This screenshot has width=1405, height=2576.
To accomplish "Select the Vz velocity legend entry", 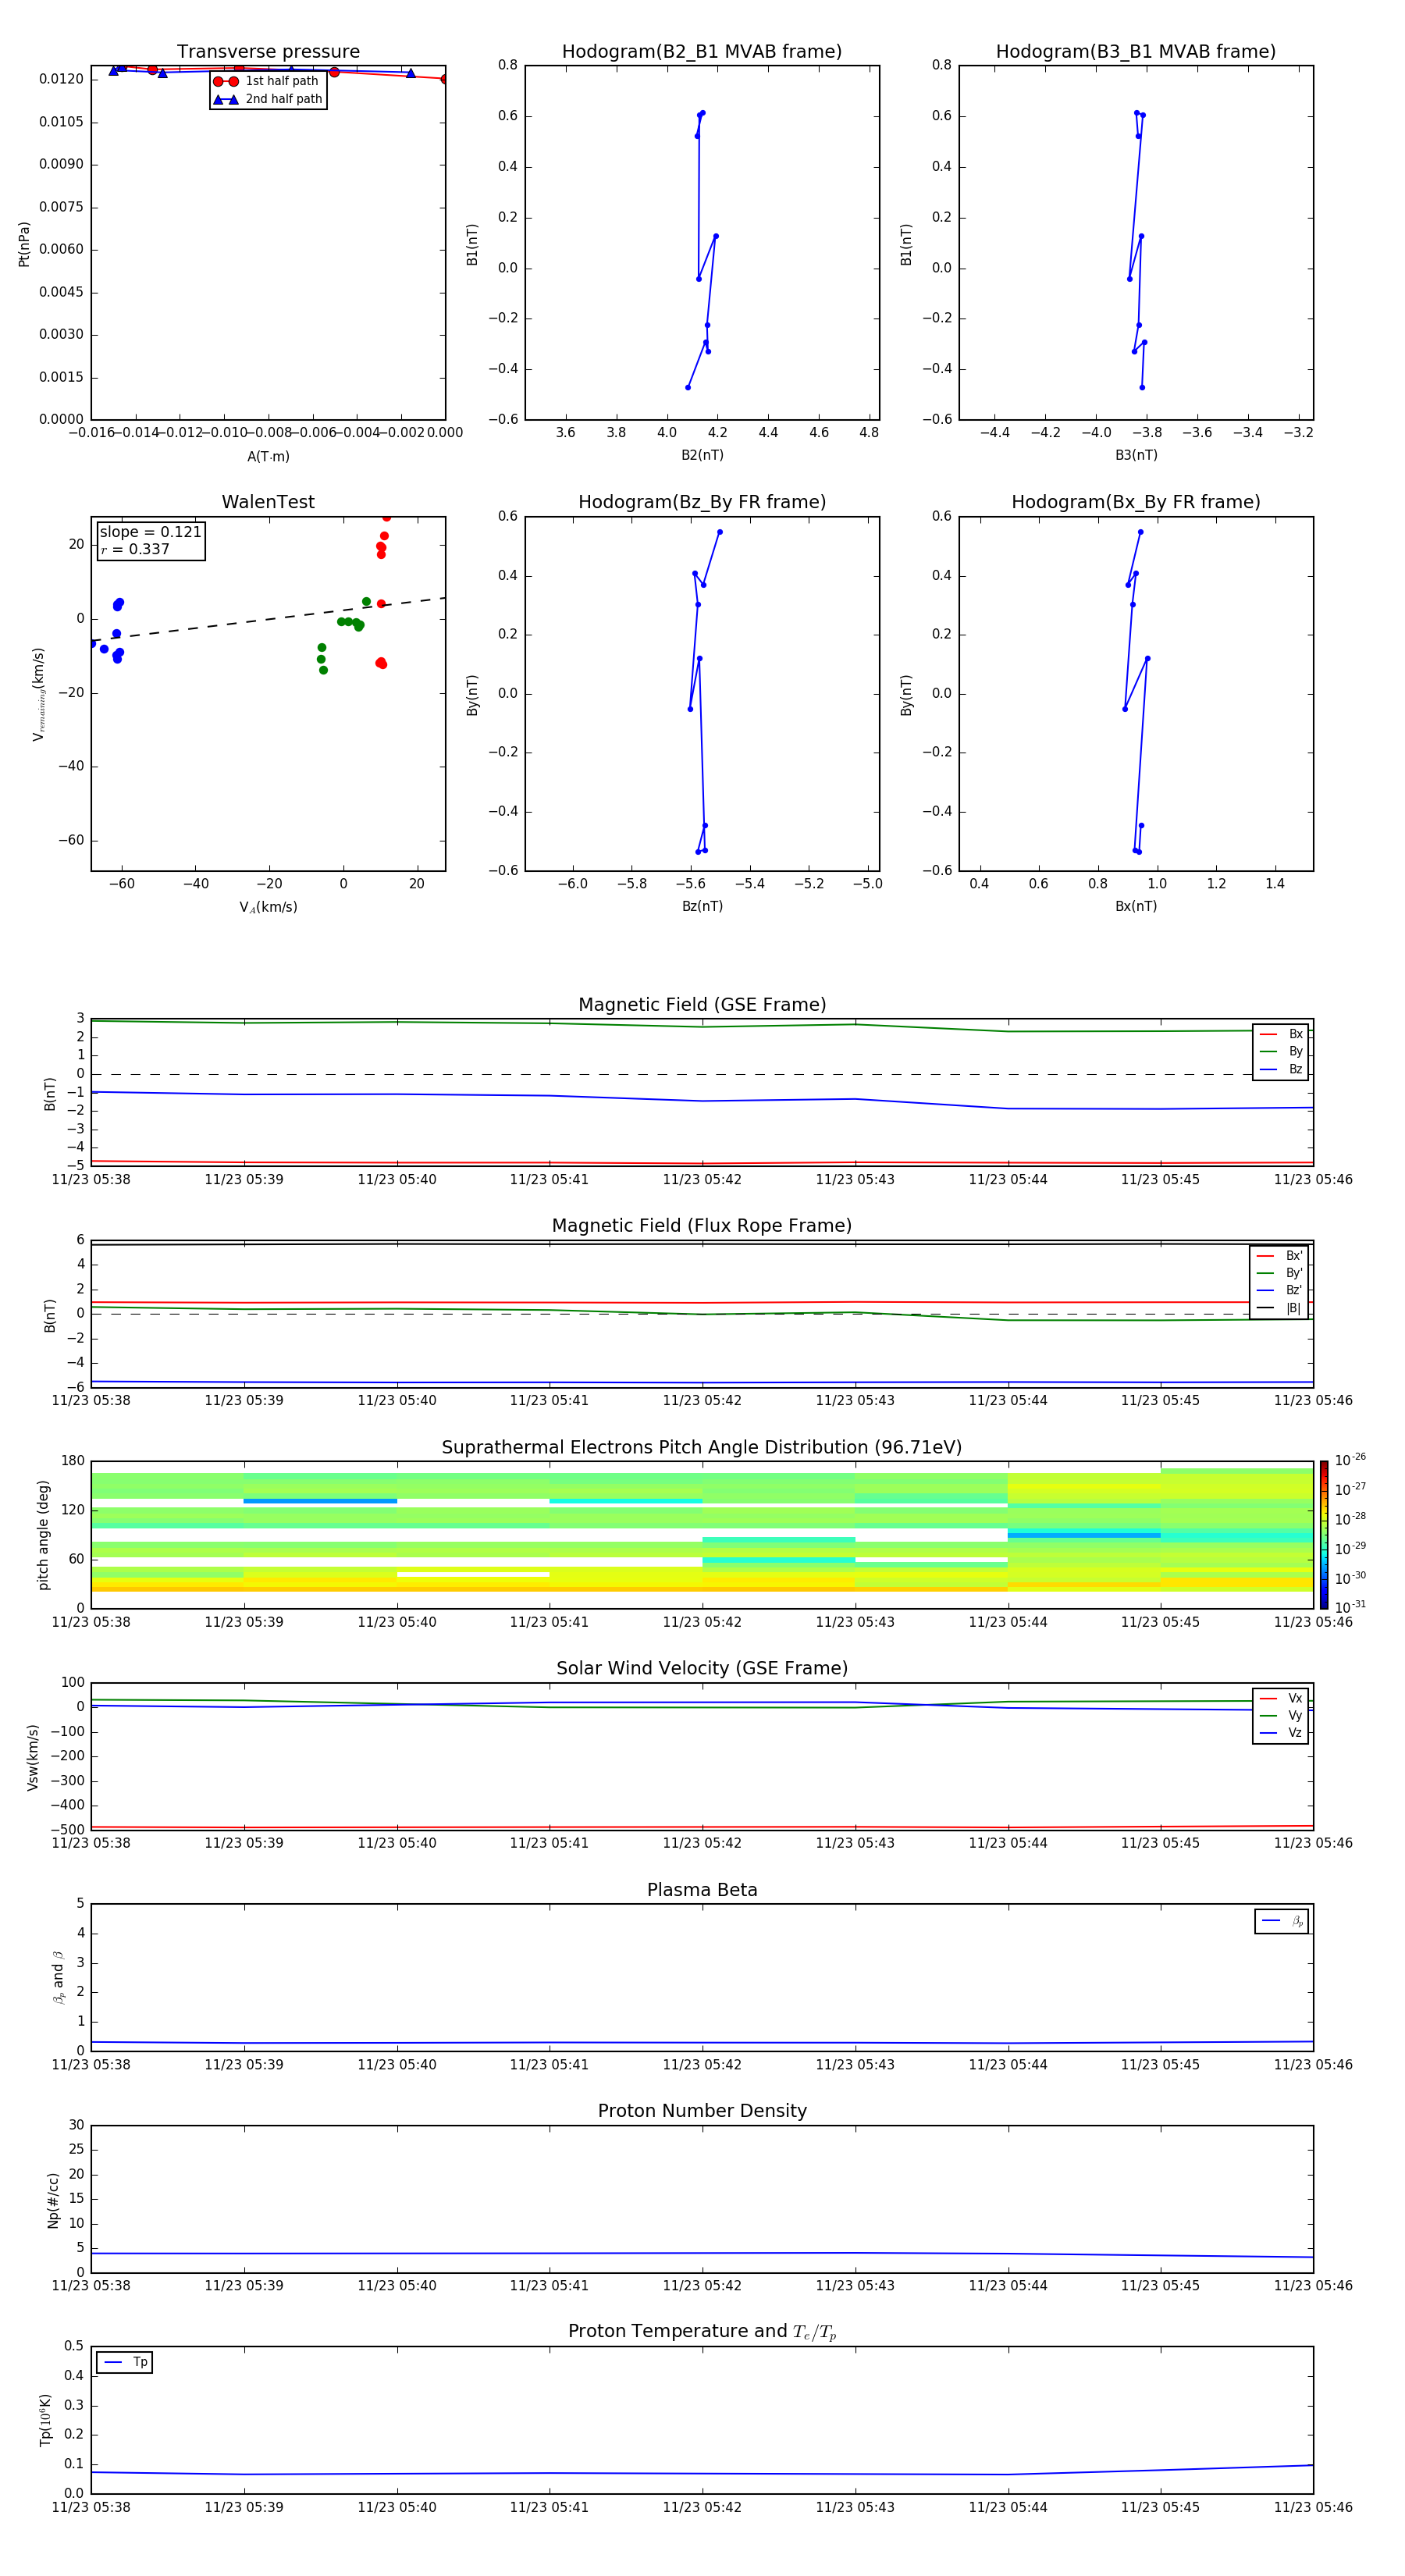I will point(1281,1733).
